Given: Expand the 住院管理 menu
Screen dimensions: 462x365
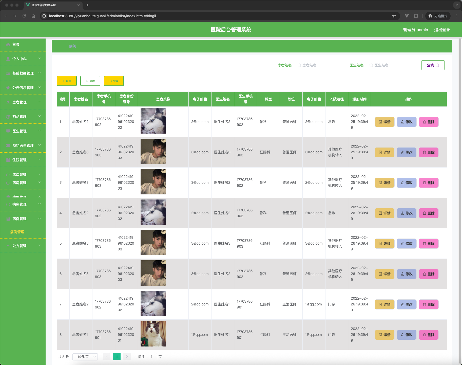Looking at the screenshot, I should tap(23, 160).
